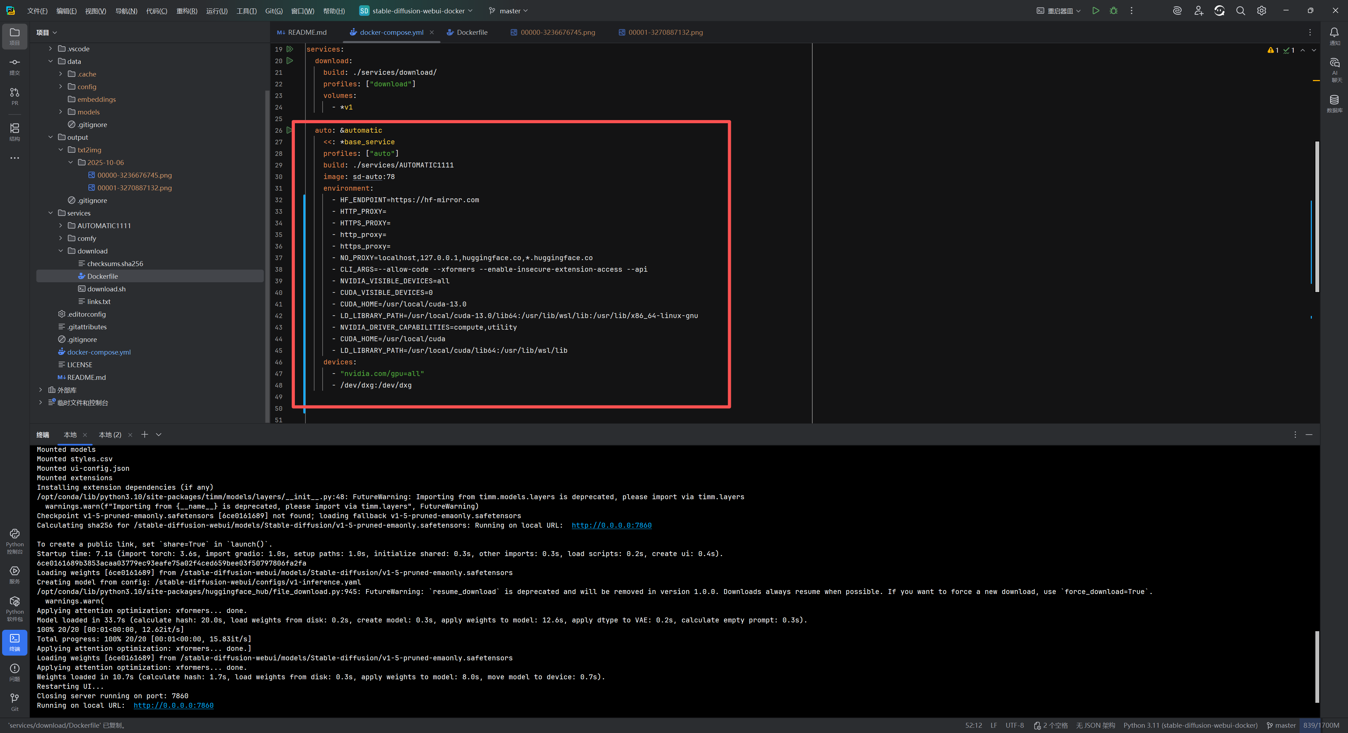This screenshot has width=1348, height=733.
Task: Click the Search Everywhere magnifier icon
Action: 1240,11
